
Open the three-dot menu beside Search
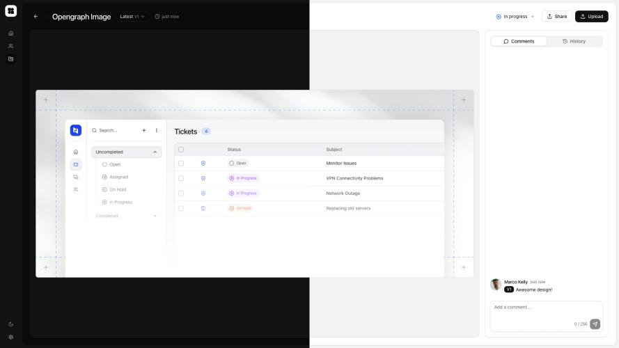coord(157,130)
